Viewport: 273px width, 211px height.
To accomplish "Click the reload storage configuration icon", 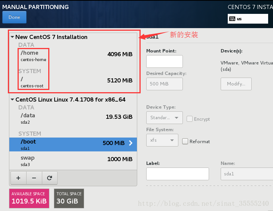I will 50,178.
